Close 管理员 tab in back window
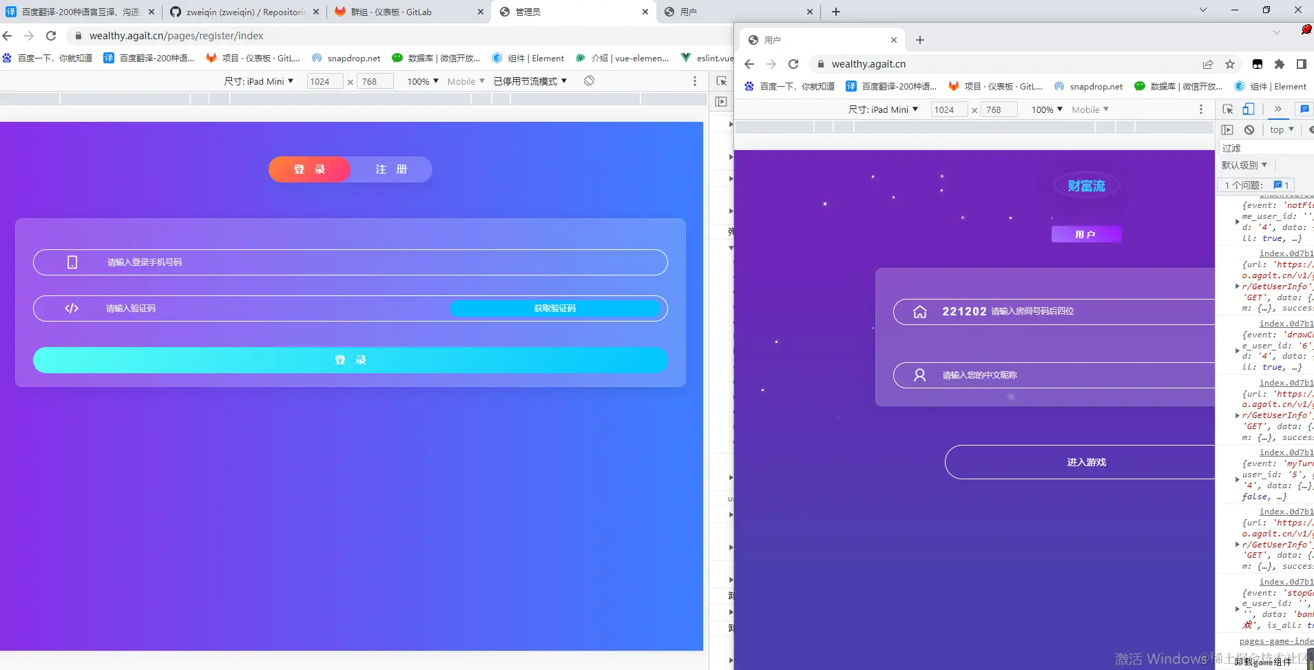The image size is (1314, 670). pos(645,12)
